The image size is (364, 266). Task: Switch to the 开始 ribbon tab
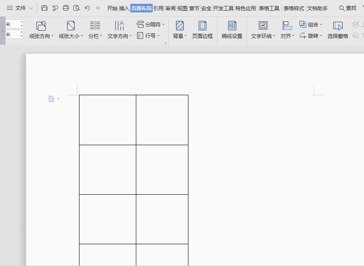tap(113, 8)
